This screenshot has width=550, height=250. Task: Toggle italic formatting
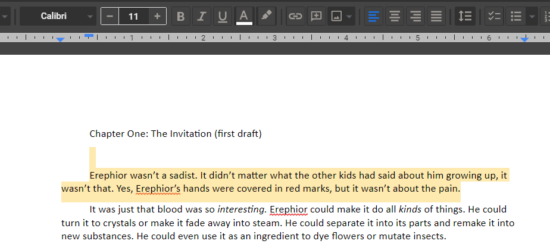click(x=202, y=16)
